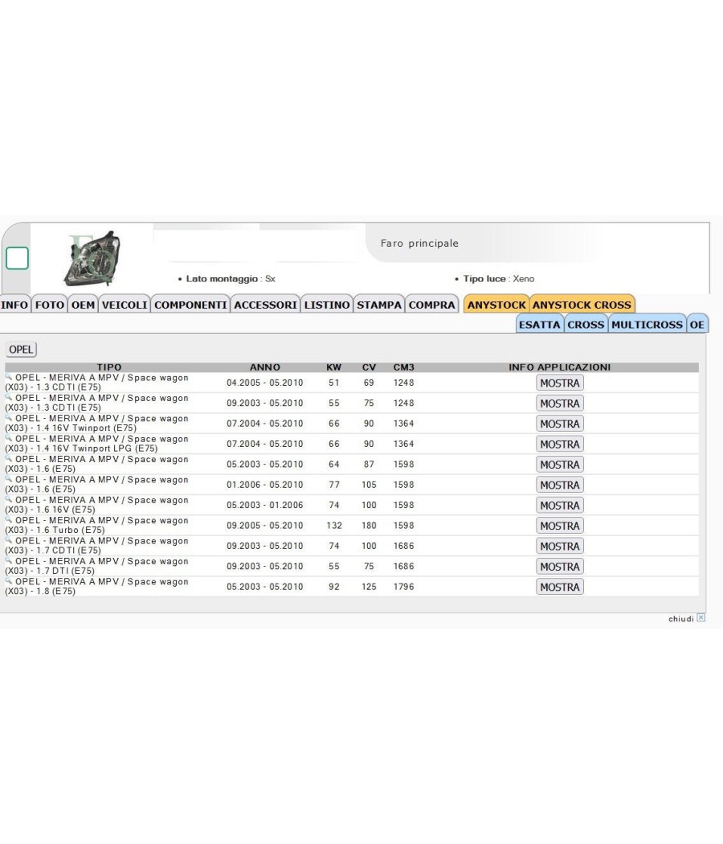723x844 pixels.
Task: Click MOSTRA for 1.6 Turbo row
Action: 560,526
